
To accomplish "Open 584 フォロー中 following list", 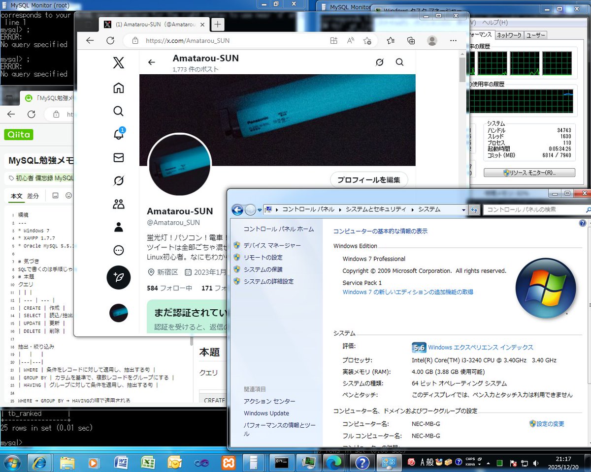I will pos(169,288).
